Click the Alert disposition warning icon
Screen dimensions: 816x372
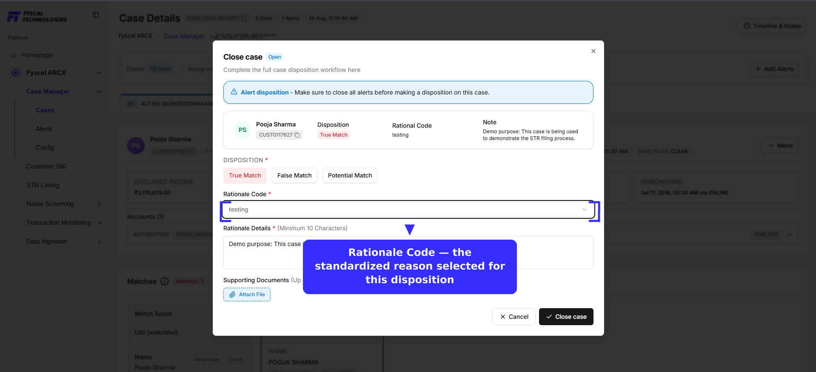point(234,92)
